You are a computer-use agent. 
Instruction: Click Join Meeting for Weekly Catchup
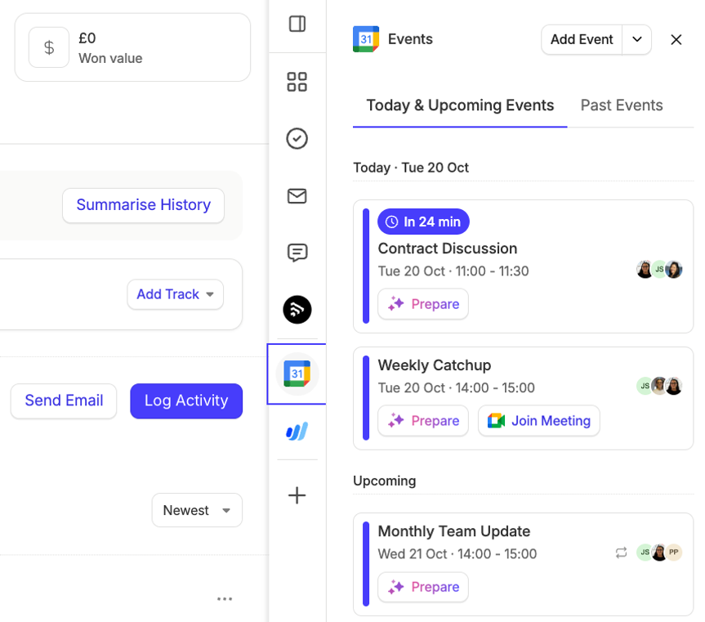tap(538, 420)
